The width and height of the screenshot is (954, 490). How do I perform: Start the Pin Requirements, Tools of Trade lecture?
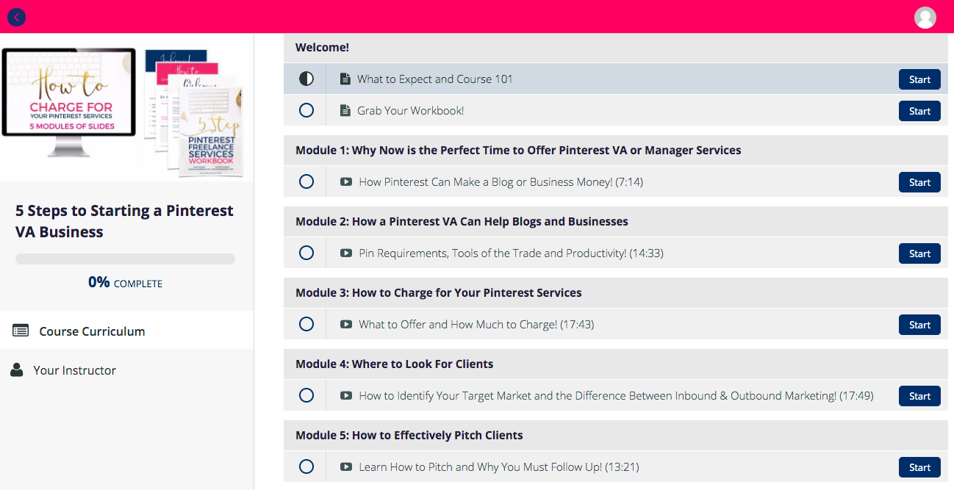[919, 253]
